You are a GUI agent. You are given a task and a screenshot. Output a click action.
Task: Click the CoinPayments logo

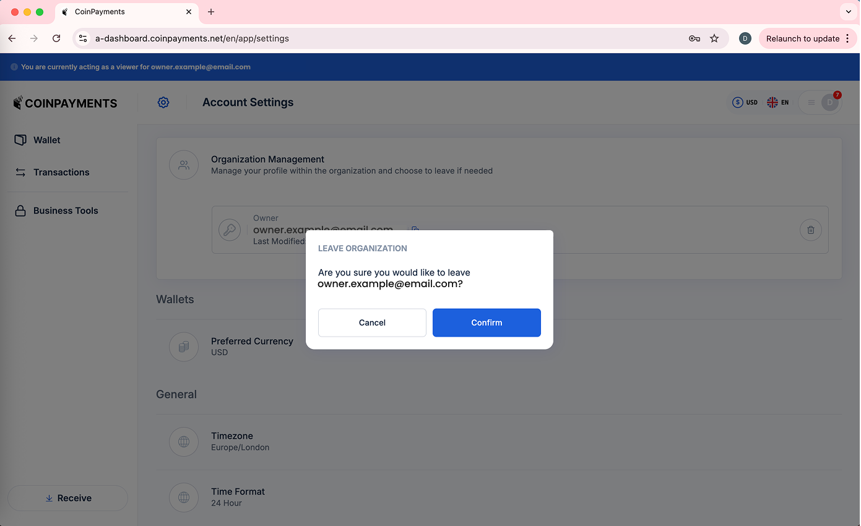65,103
